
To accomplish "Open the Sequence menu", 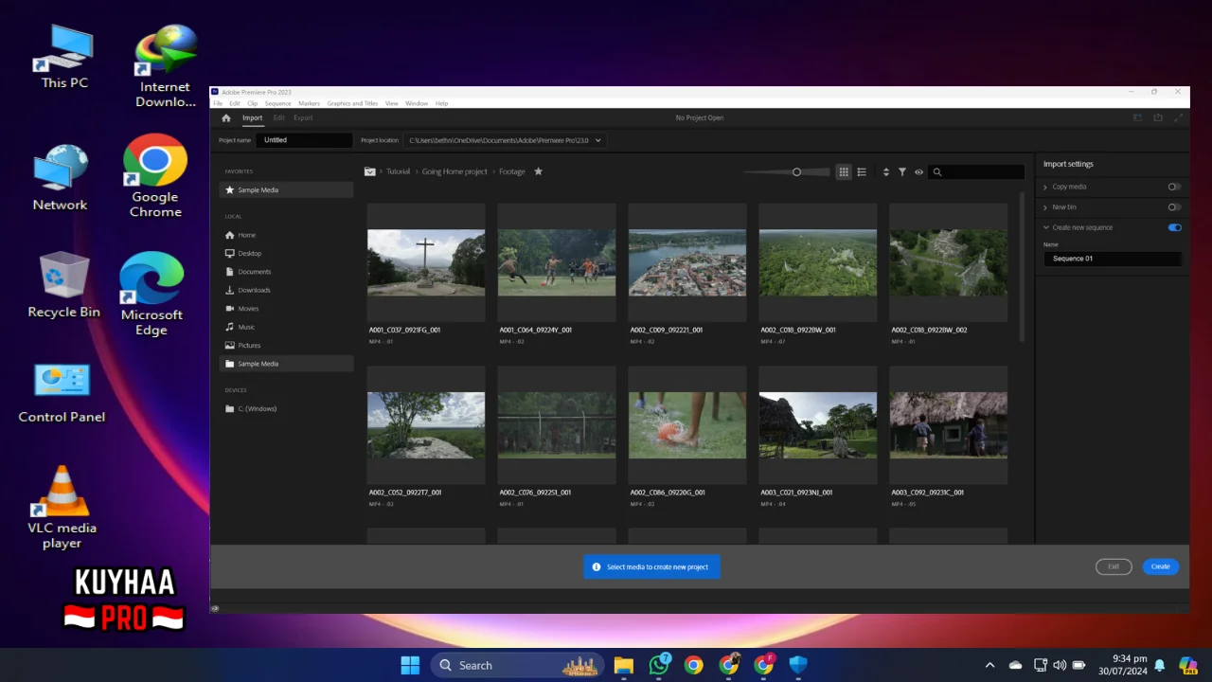I will click(277, 103).
